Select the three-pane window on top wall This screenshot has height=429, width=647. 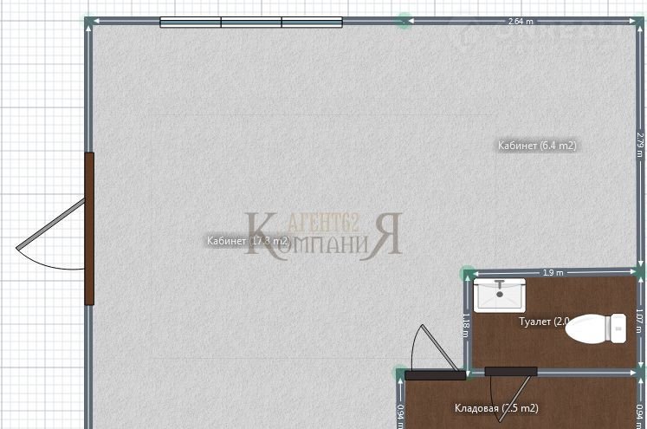[x=251, y=23]
